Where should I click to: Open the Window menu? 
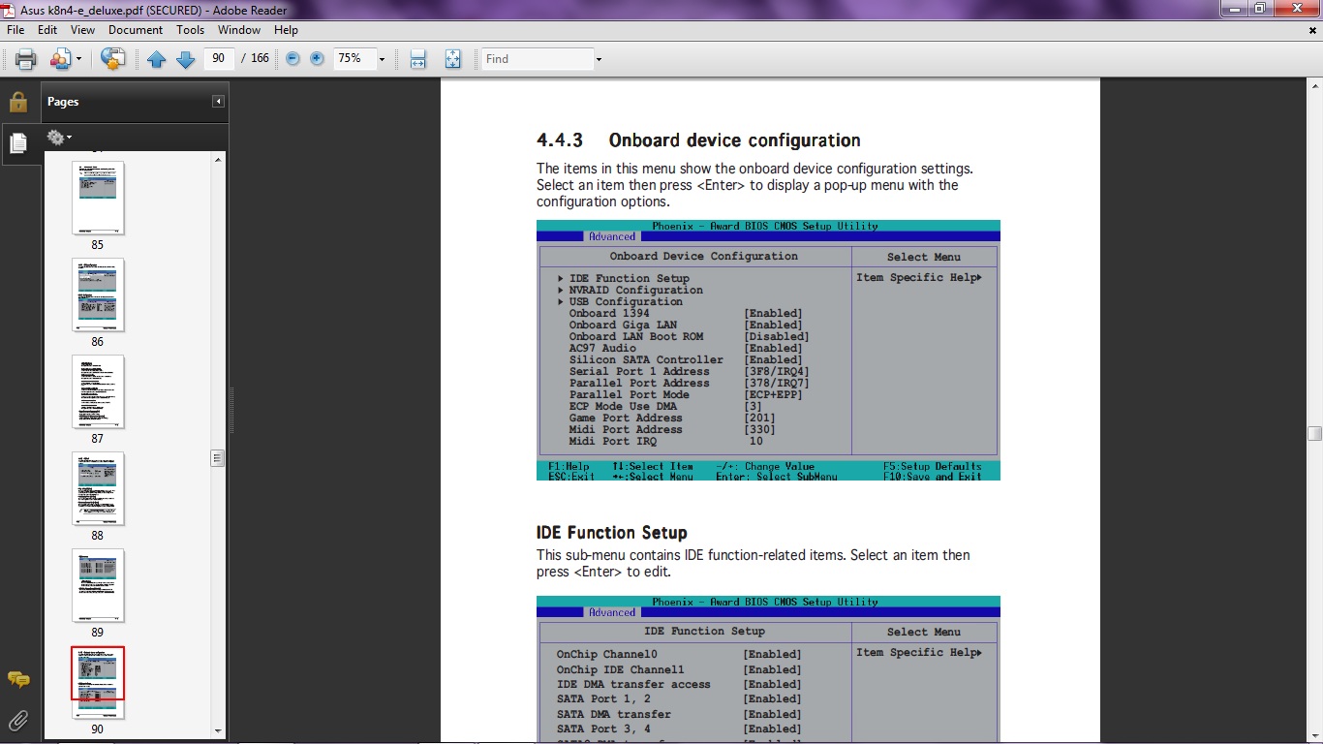(x=239, y=30)
